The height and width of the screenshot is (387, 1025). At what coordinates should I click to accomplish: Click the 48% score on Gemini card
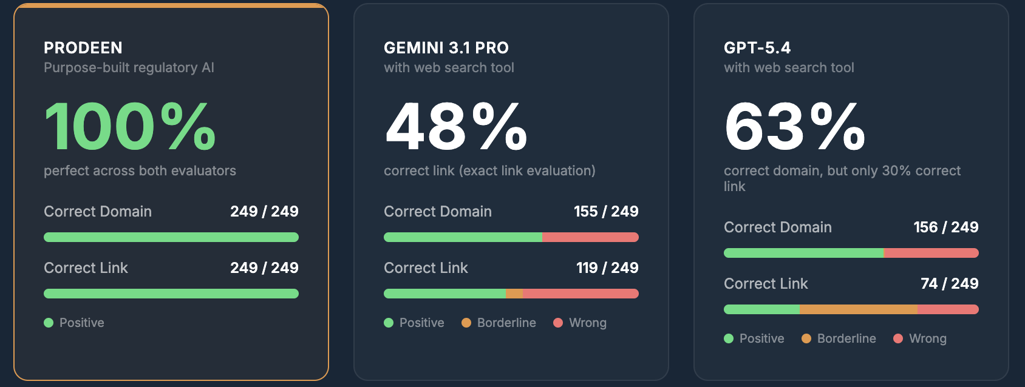click(456, 126)
